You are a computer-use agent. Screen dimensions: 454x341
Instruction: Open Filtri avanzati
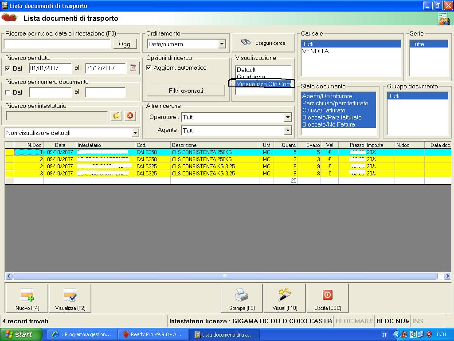click(186, 91)
